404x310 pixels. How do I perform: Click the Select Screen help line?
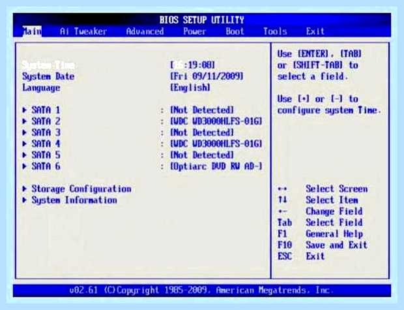pos(323,189)
